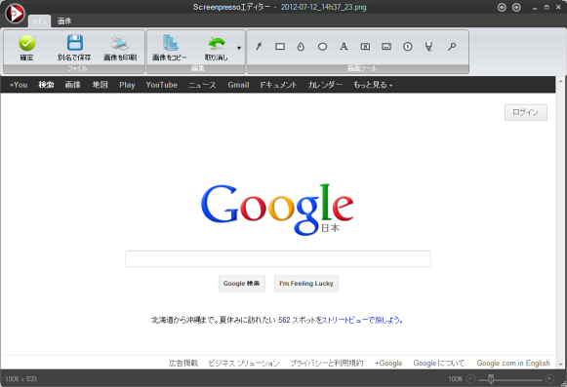The image size is (567, 387).
Task: Click the green checkmark 確定 button
Action: coord(26,48)
